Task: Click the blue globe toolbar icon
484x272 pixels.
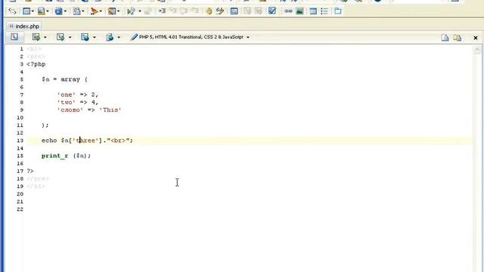Action: point(58,11)
